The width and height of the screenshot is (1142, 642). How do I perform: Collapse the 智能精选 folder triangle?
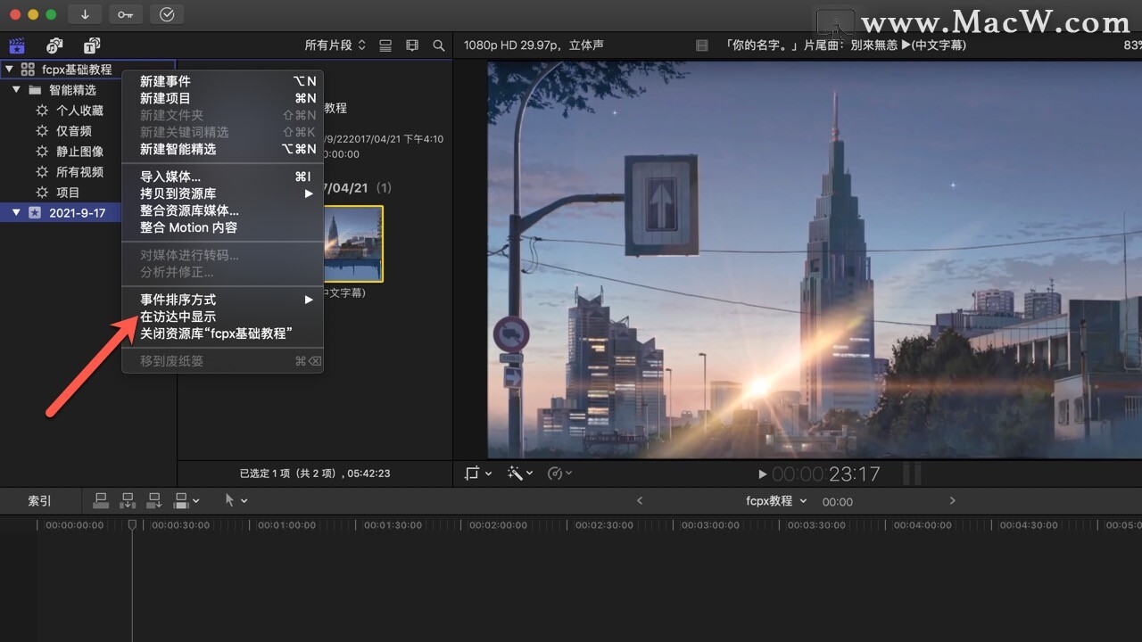pyautogui.click(x=16, y=89)
